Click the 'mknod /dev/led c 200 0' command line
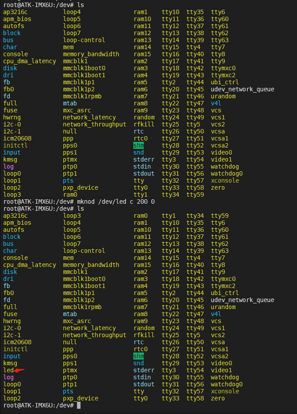 116,202
